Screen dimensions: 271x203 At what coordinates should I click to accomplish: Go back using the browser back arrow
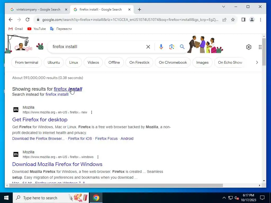[11, 20]
